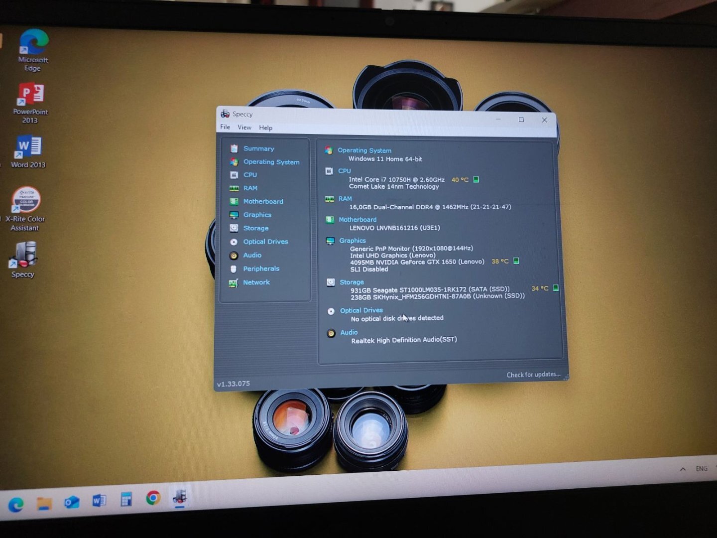Click Check for updates link
Viewport: 717px width, 538px height.
point(533,375)
